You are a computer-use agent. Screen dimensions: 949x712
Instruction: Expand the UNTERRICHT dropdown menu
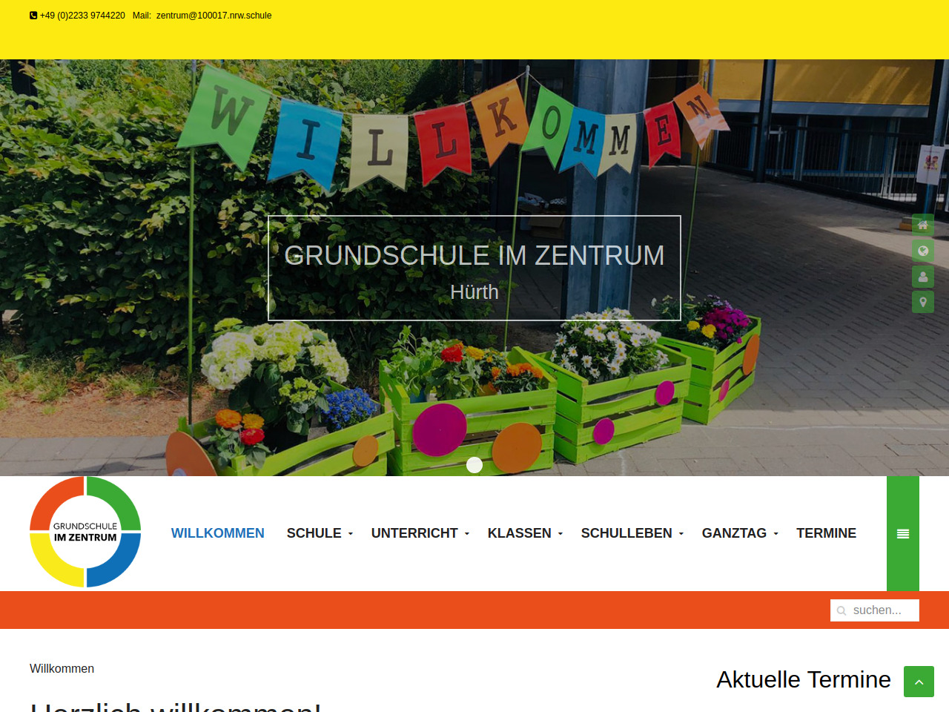[420, 533]
